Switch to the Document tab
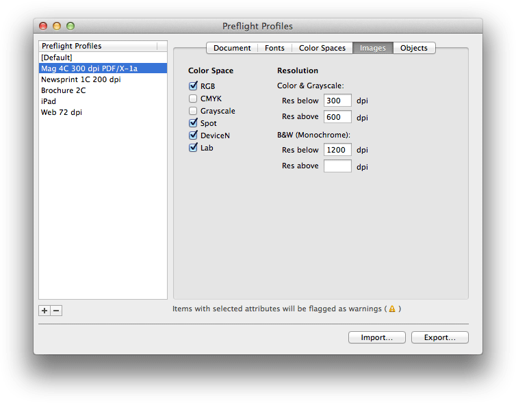Image resolution: width=516 pixels, height=403 pixels. click(x=232, y=48)
